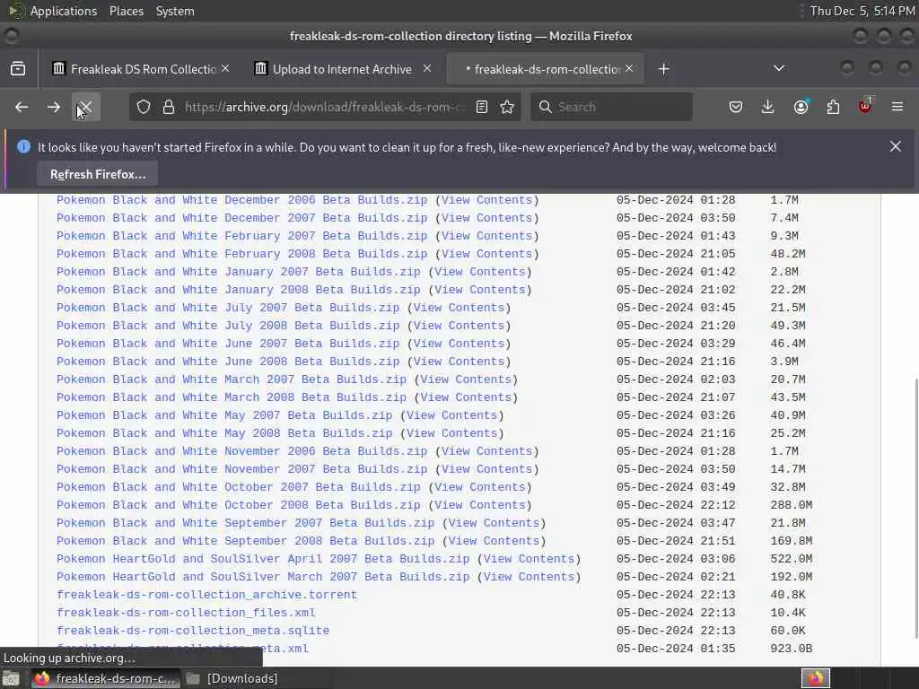
Task: Click the archive.org URL address field
Action: (x=325, y=107)
